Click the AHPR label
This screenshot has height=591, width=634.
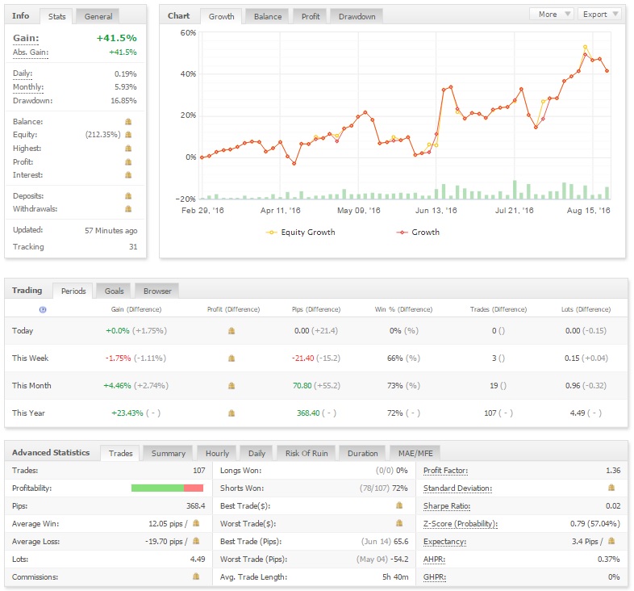point(434,560)
